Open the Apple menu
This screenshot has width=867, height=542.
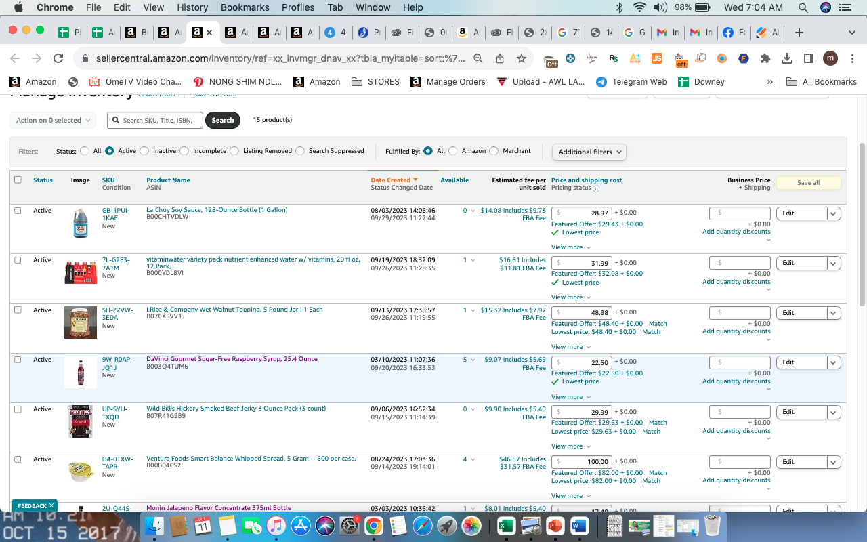(18, 7)
